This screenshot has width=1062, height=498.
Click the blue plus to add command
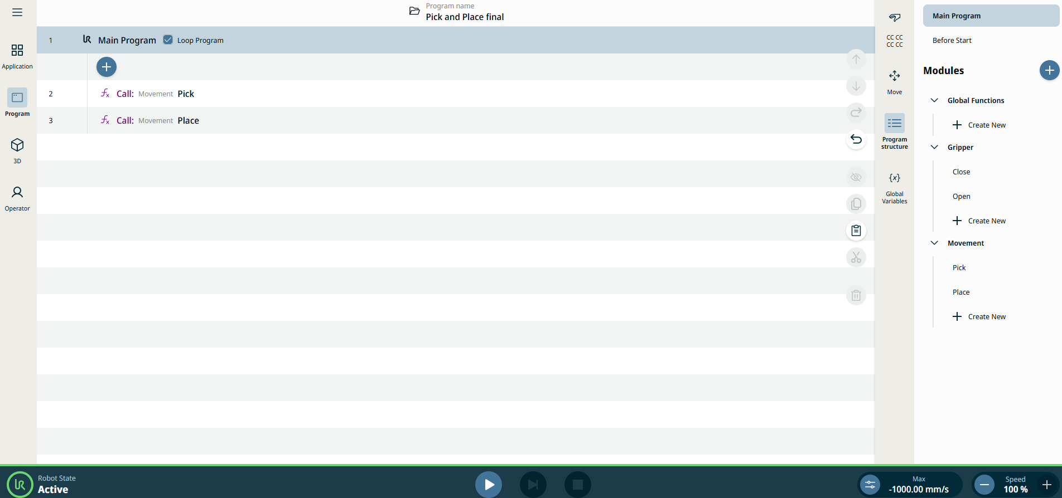point(107,67)
